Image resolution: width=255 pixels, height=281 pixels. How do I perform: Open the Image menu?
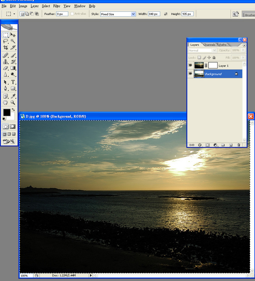(x=23, y=6)
